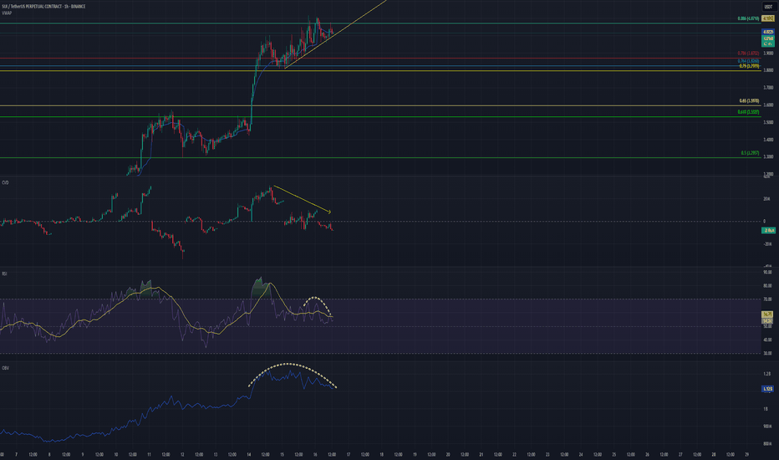The image size is (779, 460).
Task: Click date 22 on the time axis
Action: click(x=514, y=454)
